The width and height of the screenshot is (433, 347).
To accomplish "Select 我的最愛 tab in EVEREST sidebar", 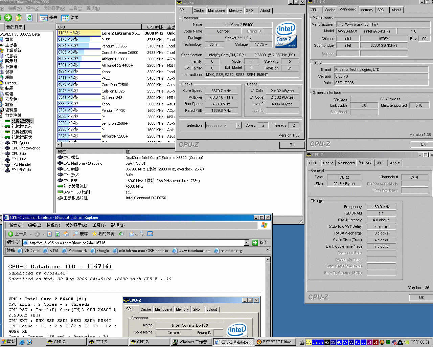I will [x=15, y=27].
